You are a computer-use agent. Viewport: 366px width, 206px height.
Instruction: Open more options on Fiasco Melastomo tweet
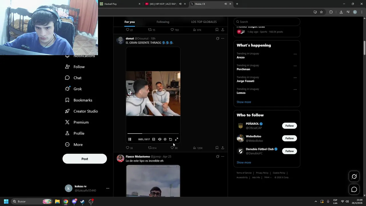pos(223,157)
